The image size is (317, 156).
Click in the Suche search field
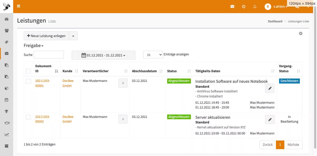[x=49, y=55]
